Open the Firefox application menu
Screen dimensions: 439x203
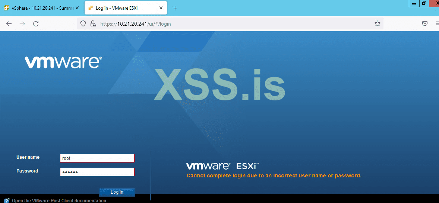(x=437, y=24)
